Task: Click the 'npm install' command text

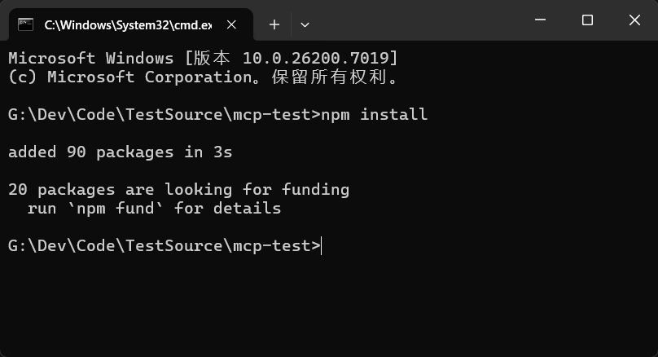Action: [x=374, y=115]
